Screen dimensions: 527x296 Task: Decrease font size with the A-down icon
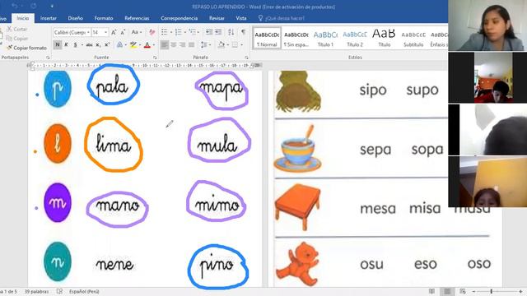click(x=123, y=32)
